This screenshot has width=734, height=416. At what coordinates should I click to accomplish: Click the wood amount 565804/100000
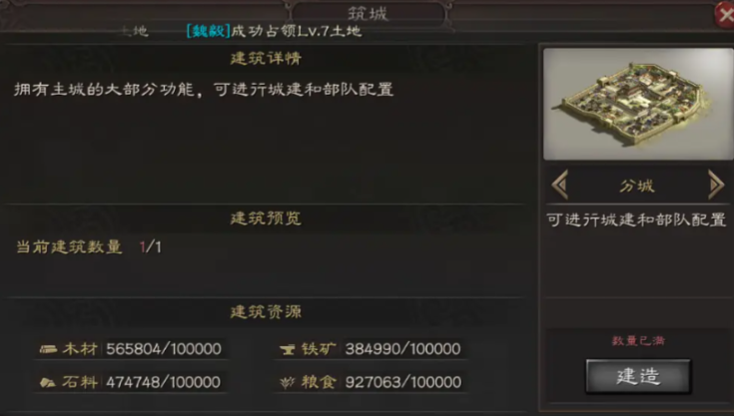point(164,349)
